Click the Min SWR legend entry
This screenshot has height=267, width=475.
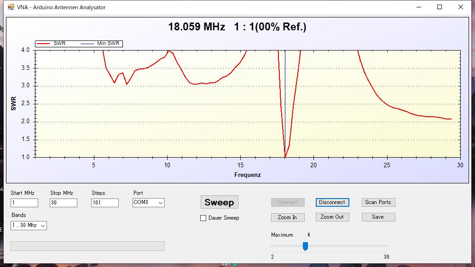[x=100, y=44]
